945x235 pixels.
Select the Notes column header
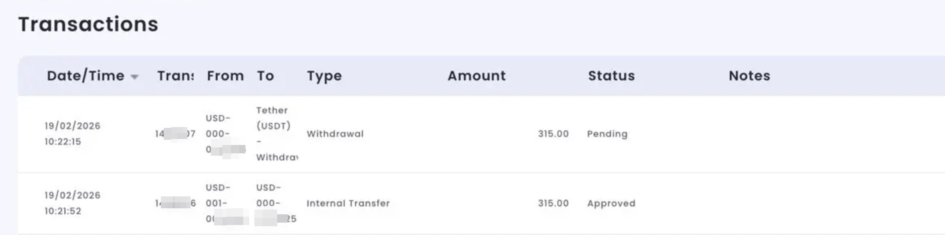coord(749,76)
